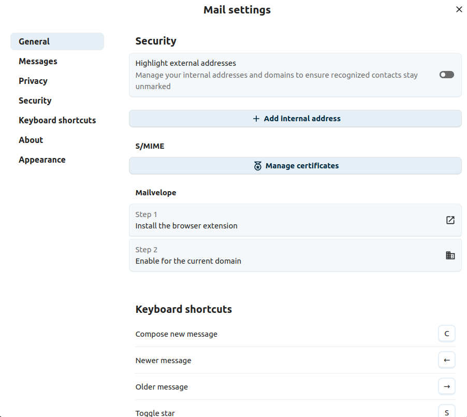Image resolution: width=467 pixels, height=417 pixels.
Task: Open Keyboard shortcuts from the sidebar
Action: click(x=57, y=120)
